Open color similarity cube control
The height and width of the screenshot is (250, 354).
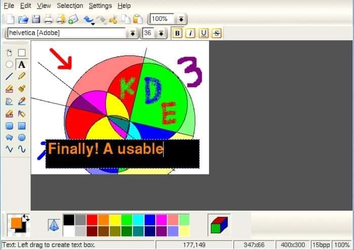pyautogui.click(x=219, y=225)
